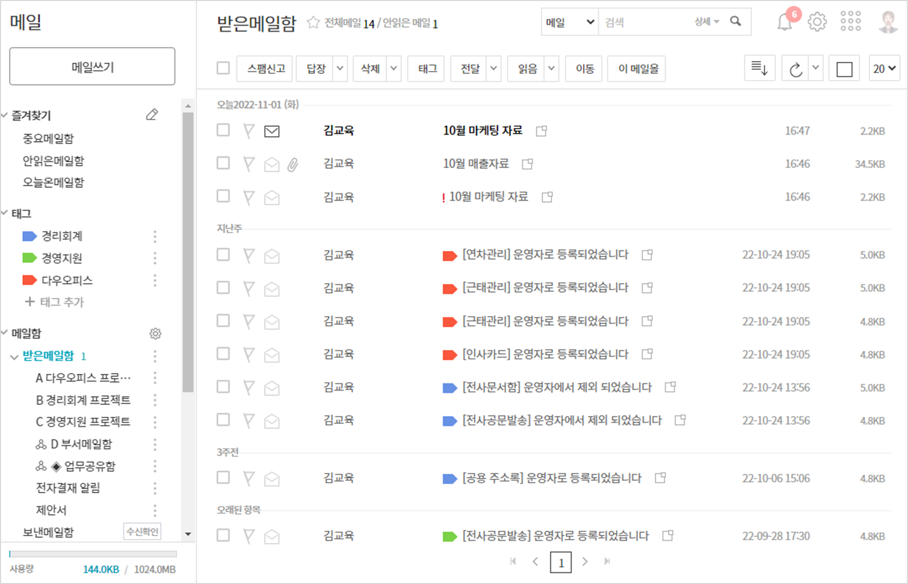This screenshot has width=908, height=584.
Task: Flag the 10월 매출자료 mail
Action: coord(248,164)
